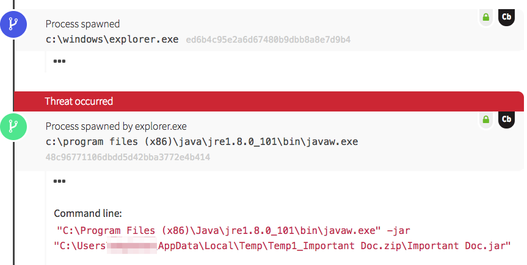Click the explorer.exe hash ed6b4c95e2a6d…

coord(268,40)
